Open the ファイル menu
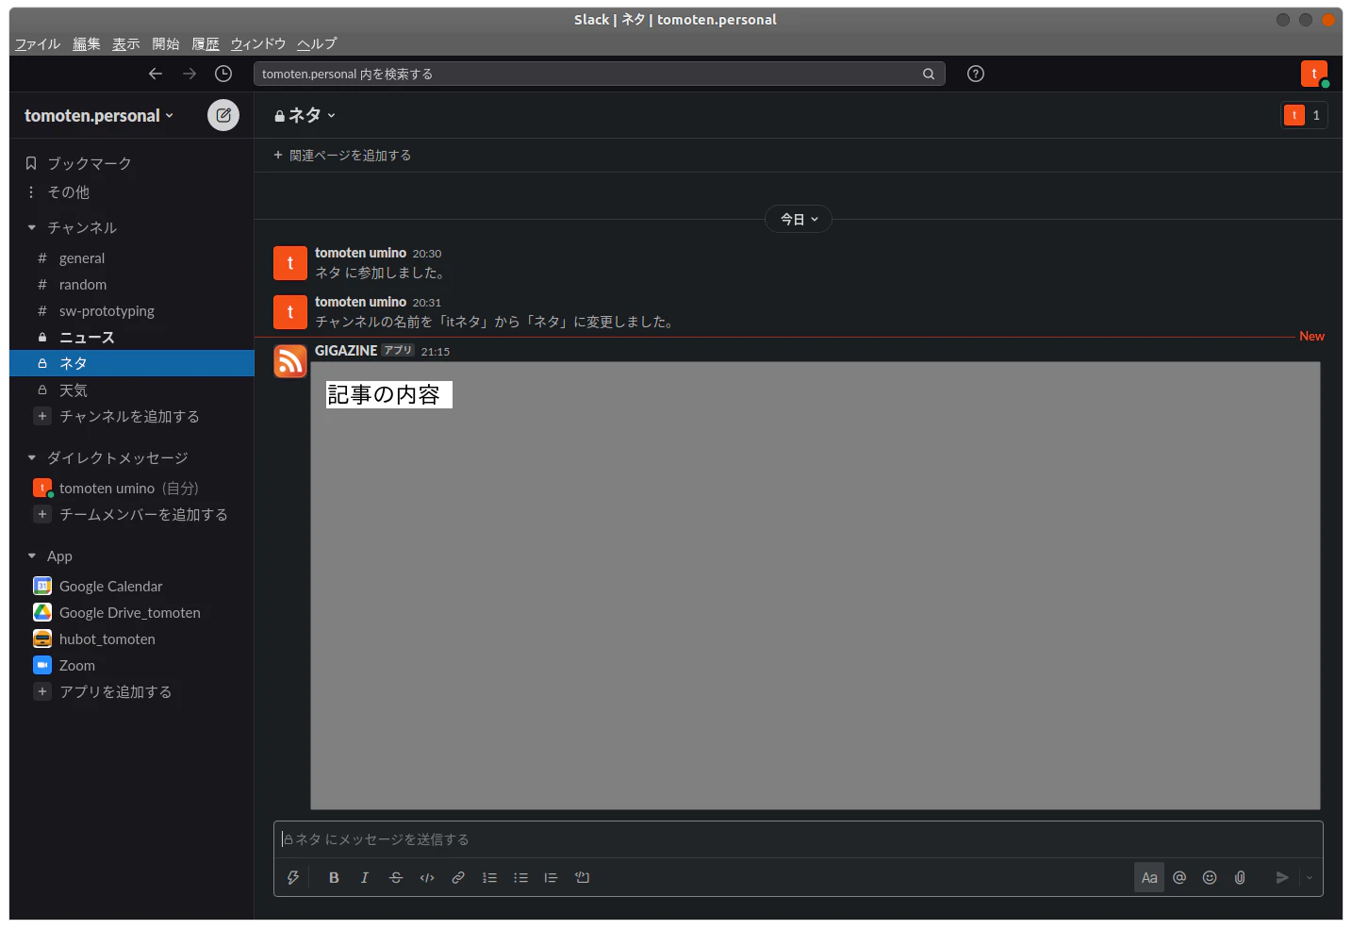1352x929 pixels. point(38,43)
